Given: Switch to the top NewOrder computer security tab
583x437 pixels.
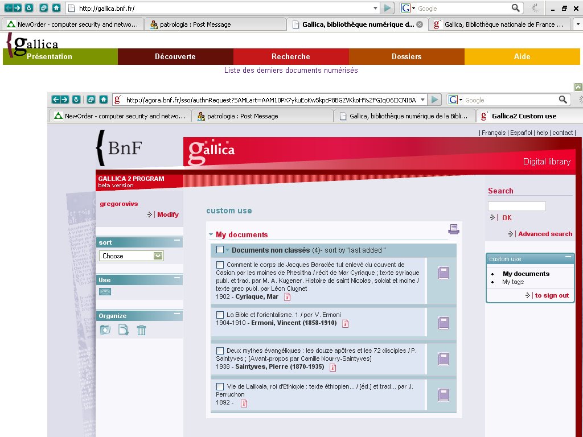Looking at the screenshot, I should click(73, 24).
